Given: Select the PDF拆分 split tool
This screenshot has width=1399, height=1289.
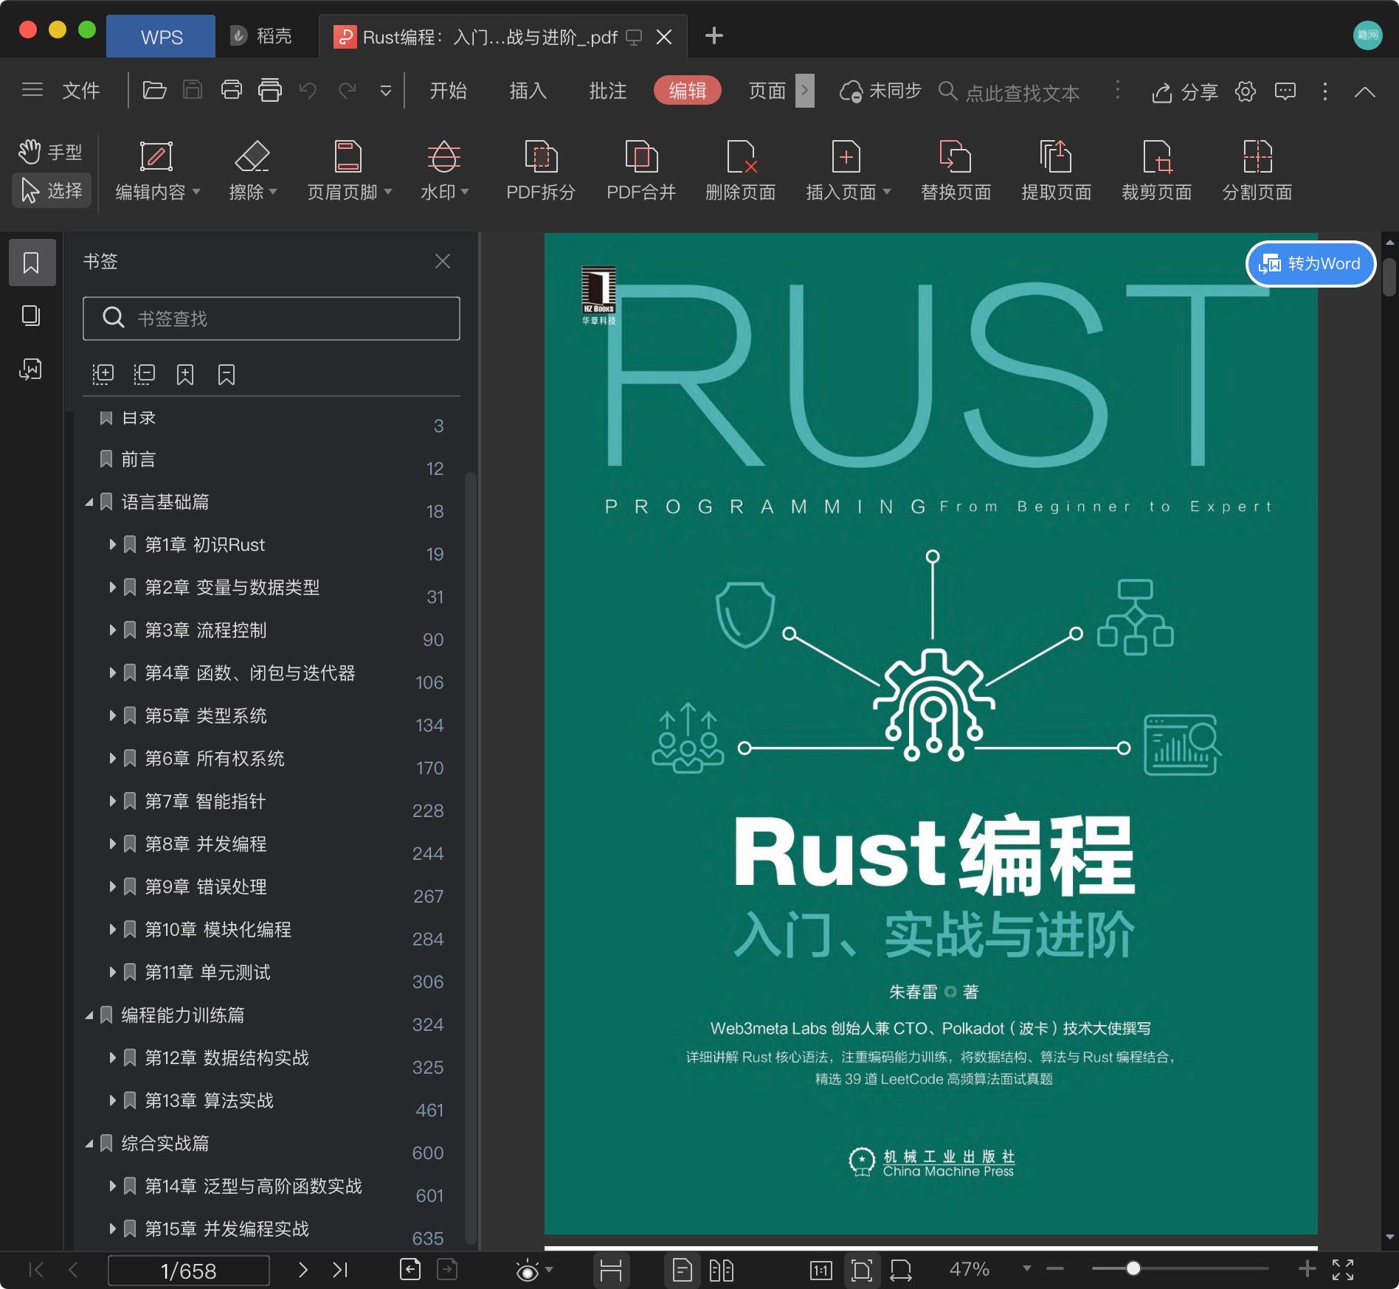Looking at the screenshot, I should pyautogui.click(x=540, y=170).
